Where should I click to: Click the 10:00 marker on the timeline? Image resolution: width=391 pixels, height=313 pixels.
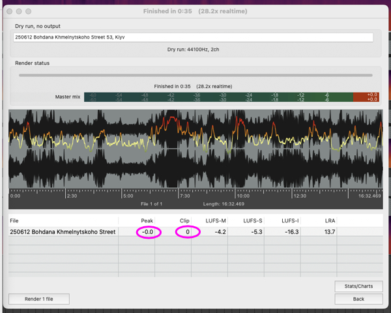click(x=243, y=196)
